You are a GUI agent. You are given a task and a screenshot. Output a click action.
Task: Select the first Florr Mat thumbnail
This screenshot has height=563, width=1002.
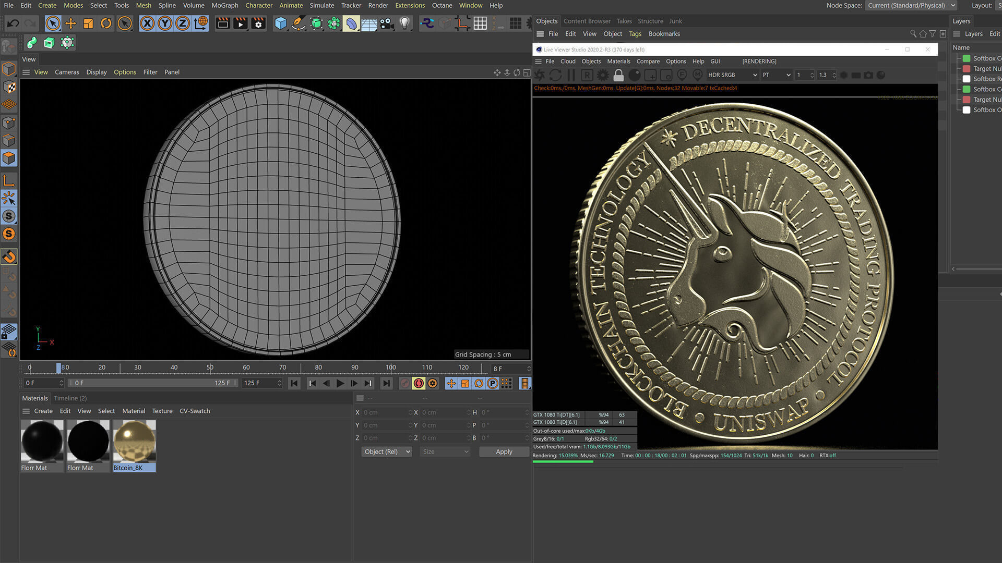[x=42, y=442]
